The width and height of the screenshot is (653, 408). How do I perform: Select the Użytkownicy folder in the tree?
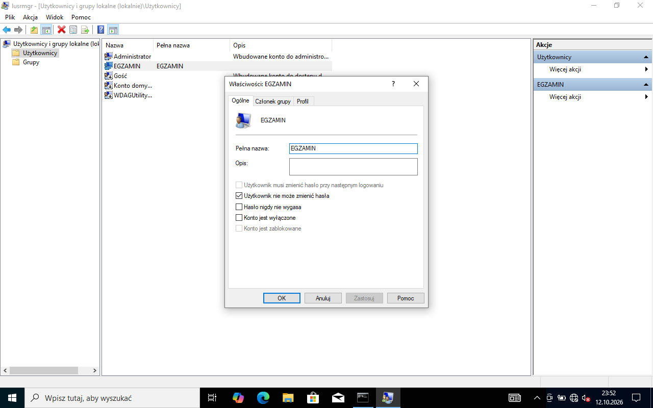pyautogui.click(x=40, y=53)
